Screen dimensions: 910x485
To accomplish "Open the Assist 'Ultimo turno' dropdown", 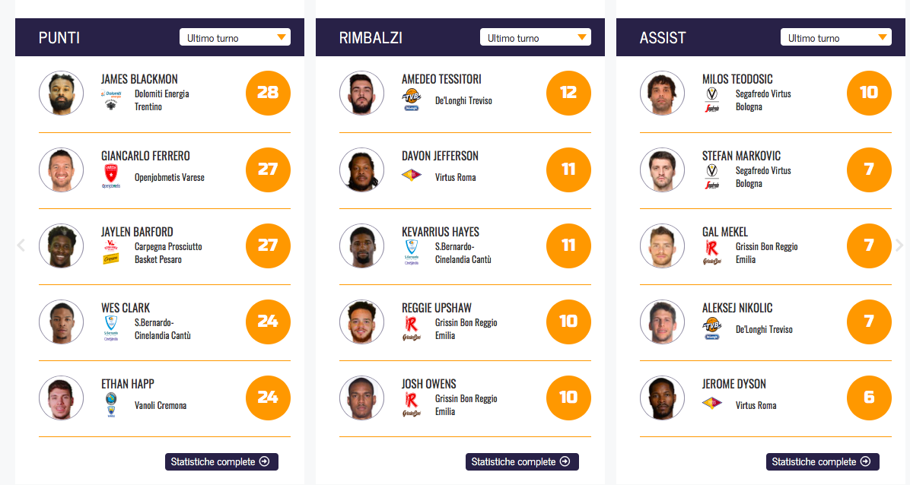I will (836, 37).
